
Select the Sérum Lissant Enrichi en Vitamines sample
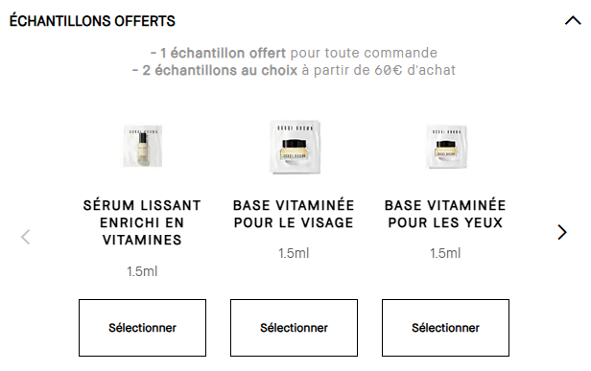(x=142, y=328)
